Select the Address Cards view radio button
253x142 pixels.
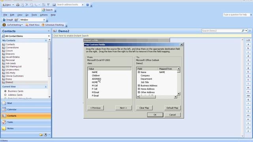(5, 95)
